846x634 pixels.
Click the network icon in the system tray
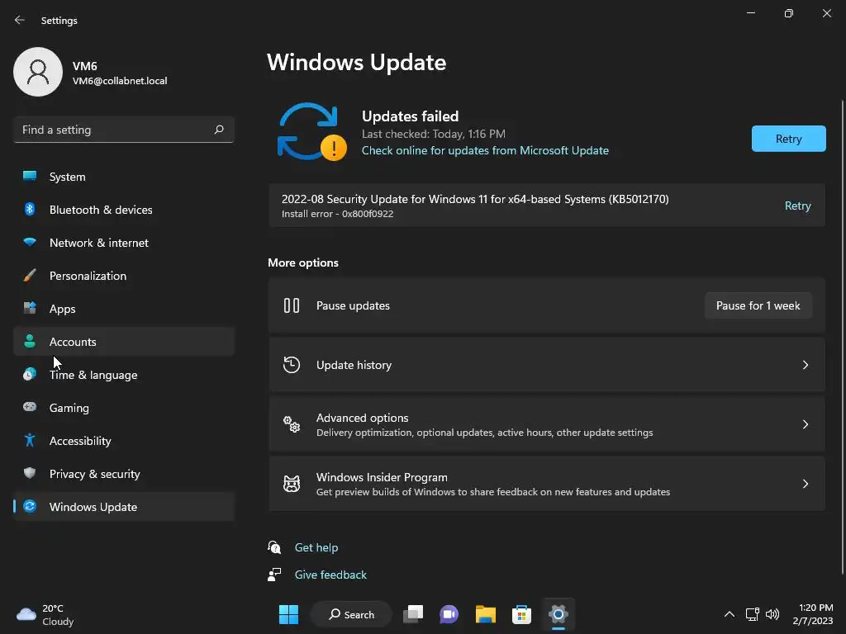pos(752,614)
